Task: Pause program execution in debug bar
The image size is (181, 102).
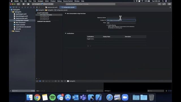Action: tap(43, 81)
